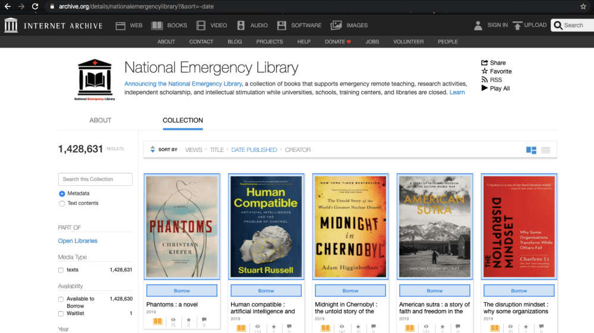Screen dimensions: 594x333
Task: Open the Web section icon
Action: point(121,26)
